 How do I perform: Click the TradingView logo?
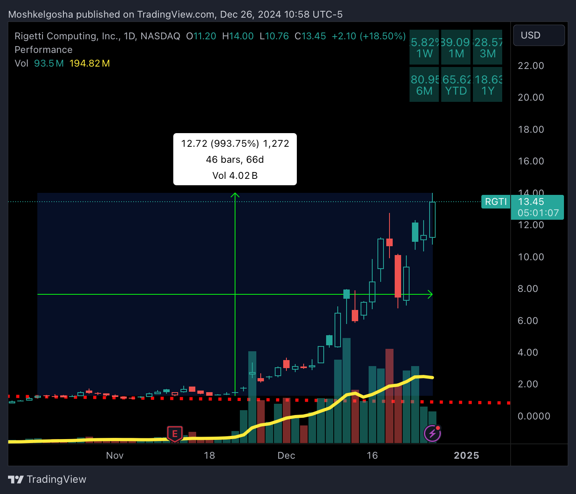point(47,479)
